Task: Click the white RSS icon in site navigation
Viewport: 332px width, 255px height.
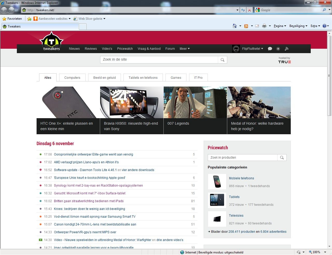Action: [287, 49]
